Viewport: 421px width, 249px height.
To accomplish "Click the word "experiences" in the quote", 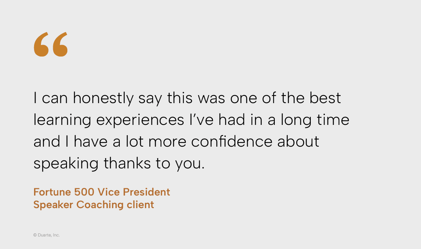I will (140, 120).
